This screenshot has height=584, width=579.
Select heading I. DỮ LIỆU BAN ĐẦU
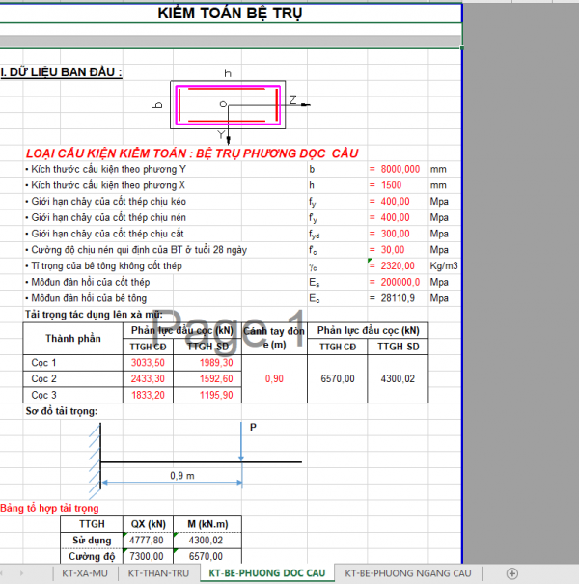pyautogui.click(x=62, y=72)
